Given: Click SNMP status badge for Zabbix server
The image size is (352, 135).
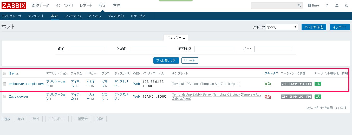Looking at the screenshot, I should [293, 97].
